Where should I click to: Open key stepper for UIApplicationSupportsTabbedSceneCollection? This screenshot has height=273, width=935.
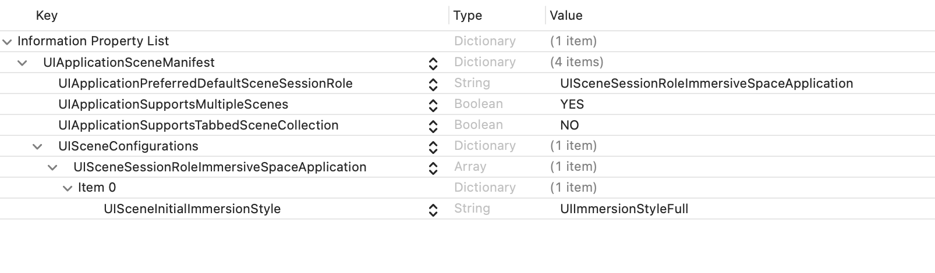(x=433, y=125)
